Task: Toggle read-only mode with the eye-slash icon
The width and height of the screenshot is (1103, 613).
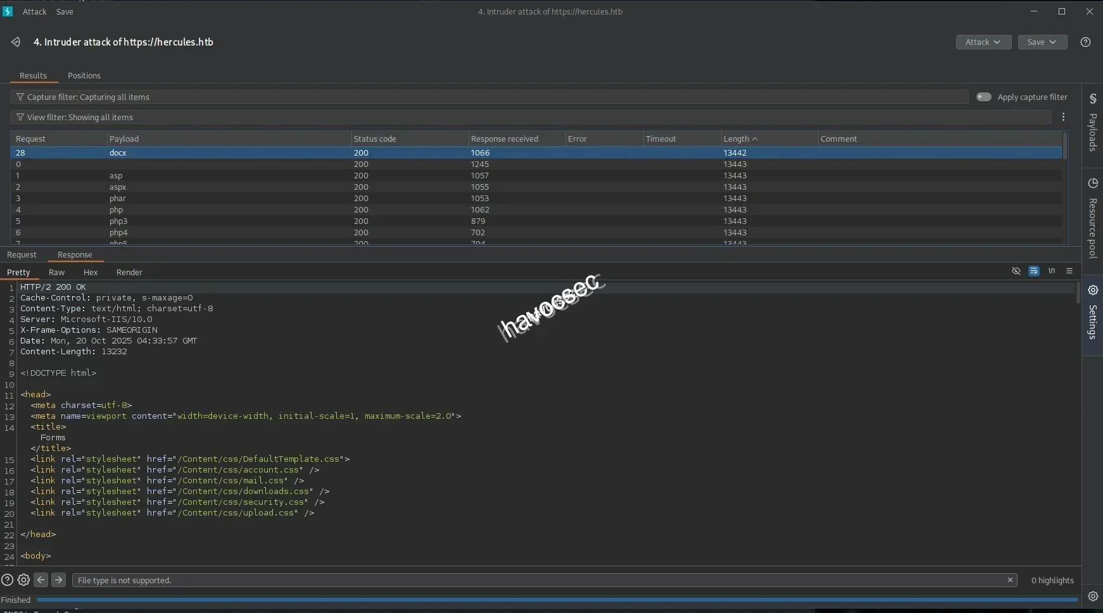Action: [1016, 271]
